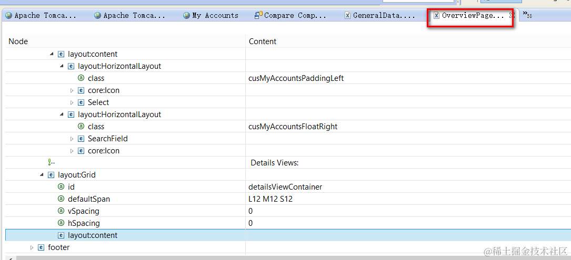Open the GeneralData... editor tab
571x260 pixels.
(x=380, y=15)
